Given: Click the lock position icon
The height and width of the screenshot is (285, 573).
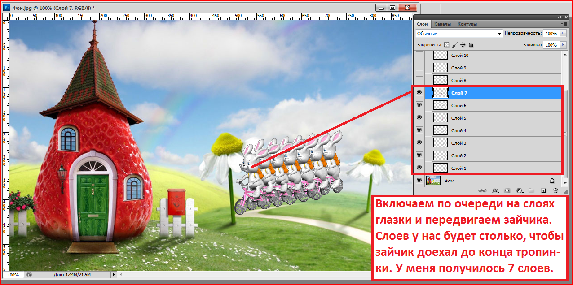Looking at the screenshot, I should pos(463,45).
